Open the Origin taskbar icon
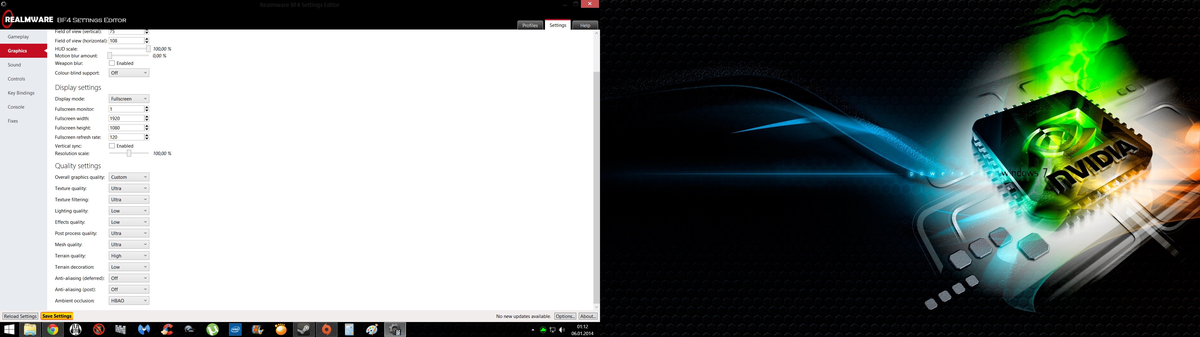 (x=327, y=330)
